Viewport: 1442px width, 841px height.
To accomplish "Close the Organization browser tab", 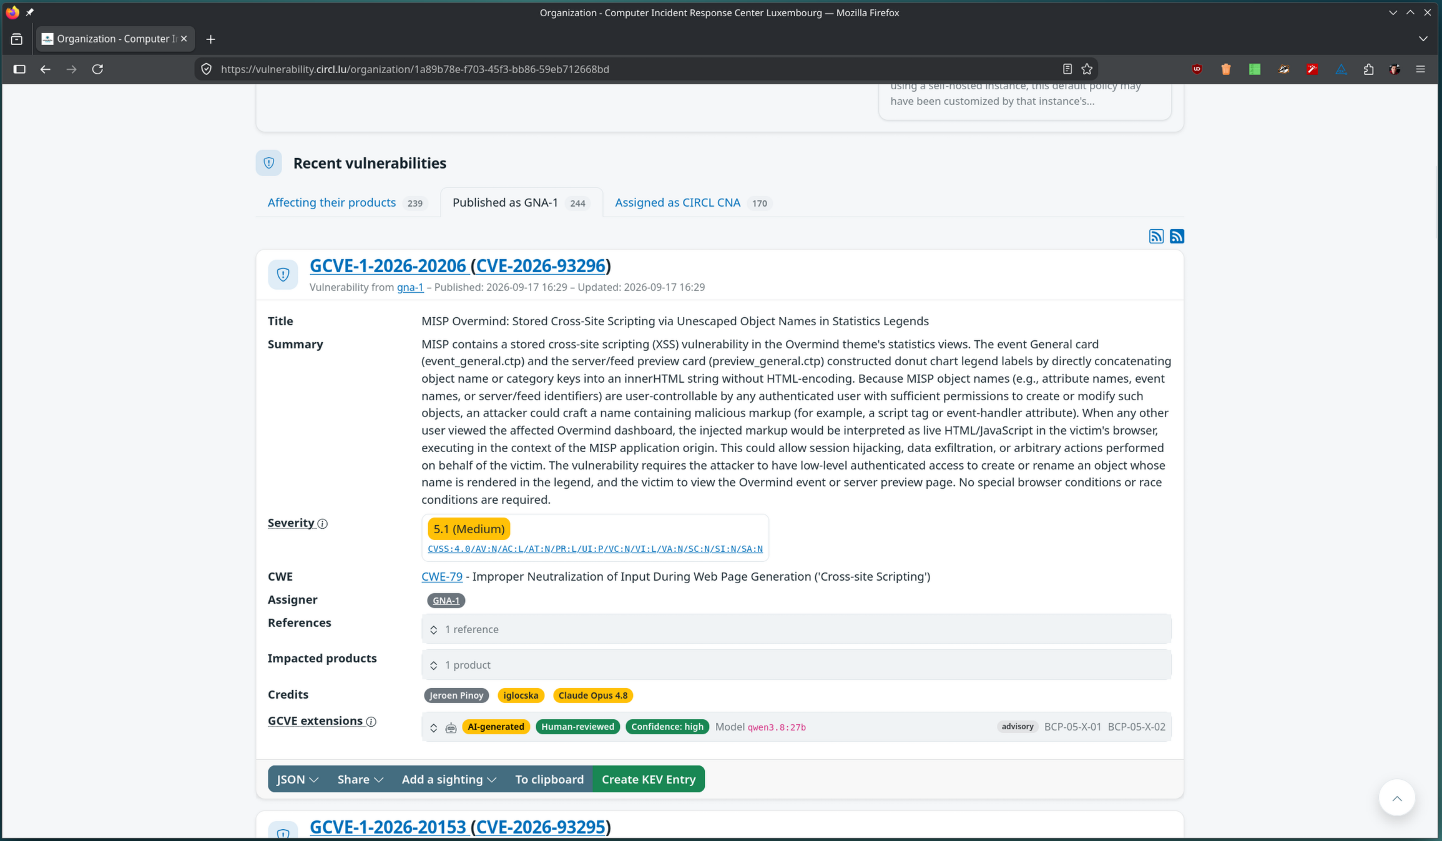I will point(184,39).
